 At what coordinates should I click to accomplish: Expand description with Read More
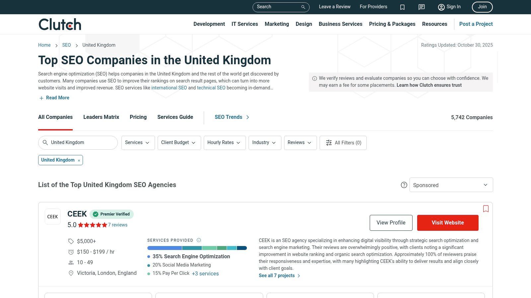54,98
